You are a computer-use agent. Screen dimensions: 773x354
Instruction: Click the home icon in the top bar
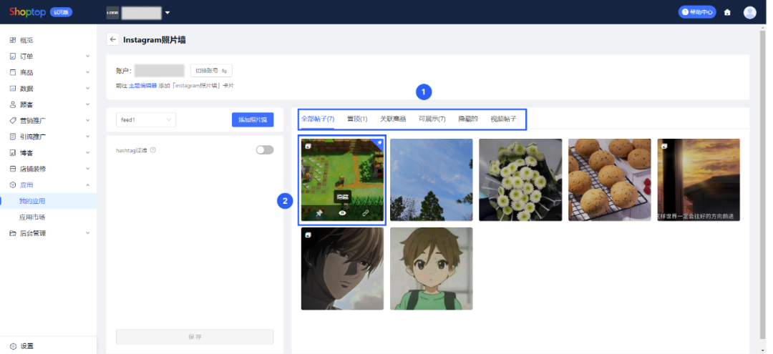(x=727, y=12)
